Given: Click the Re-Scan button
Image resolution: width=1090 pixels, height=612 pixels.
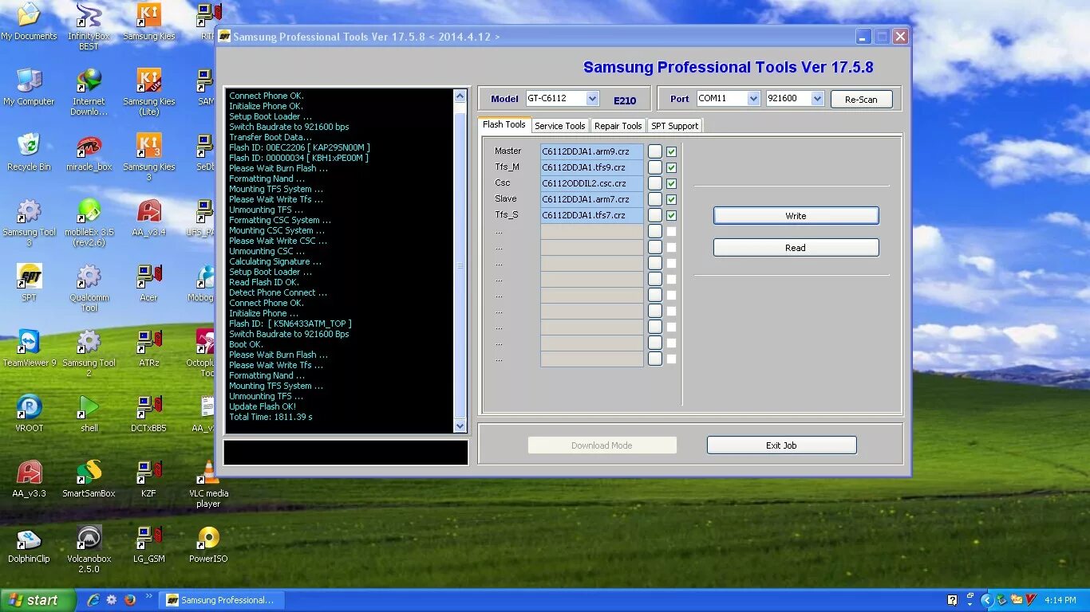Looking at the screenshot, I should click(x=861, y=100).
